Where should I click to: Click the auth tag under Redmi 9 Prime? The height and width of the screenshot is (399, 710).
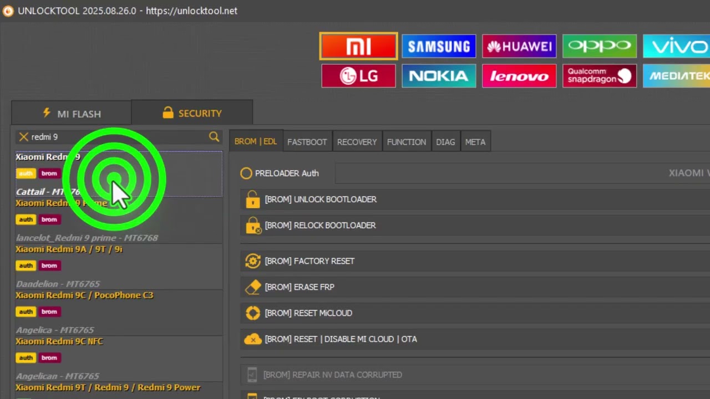(26, 219)
